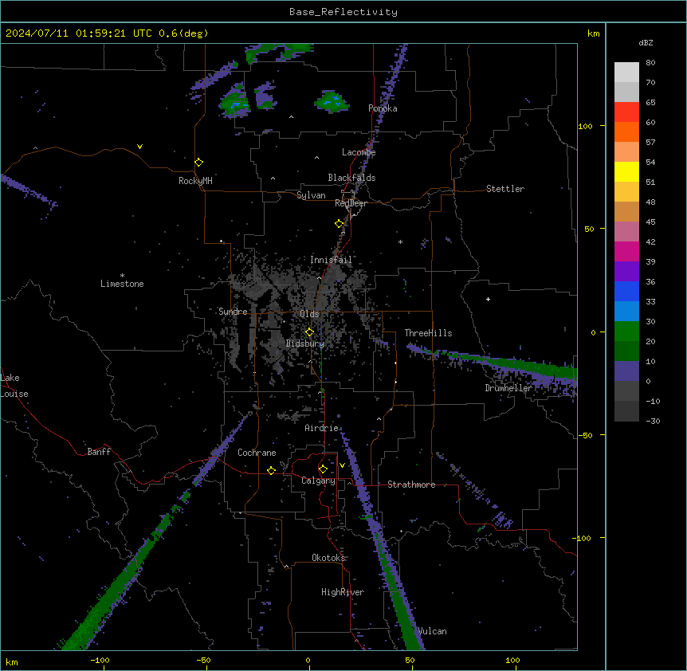Image resolution: width=687 pixels, height=671 pixels.
Task: Click the magenta 42 dBZ legend swatch
Action: click(626, 251)
